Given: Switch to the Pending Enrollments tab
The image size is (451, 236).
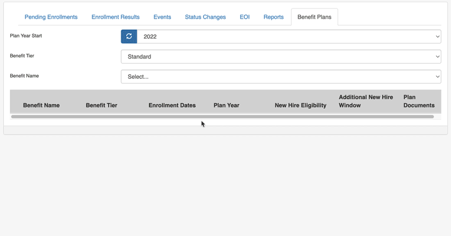Looking at the screenshot, I should tap(51, 17).
